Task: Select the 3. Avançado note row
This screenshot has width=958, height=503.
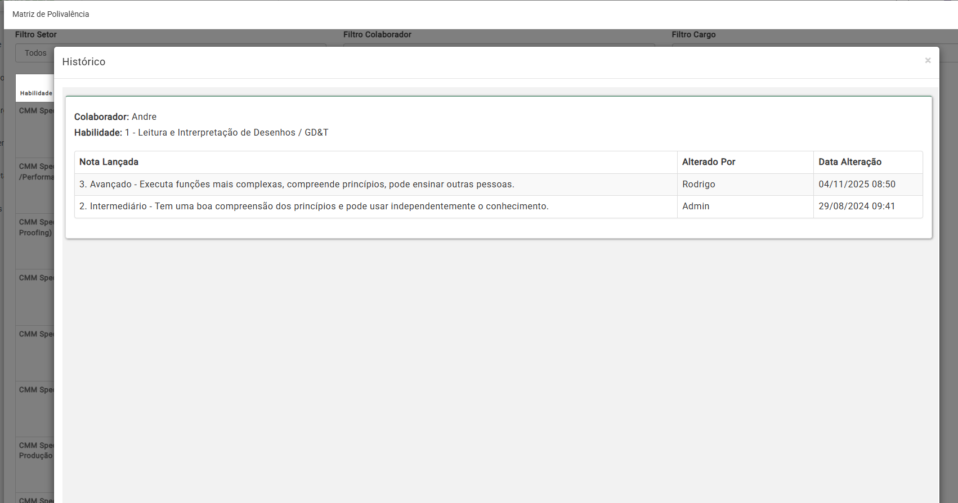Action: point(296,185)
